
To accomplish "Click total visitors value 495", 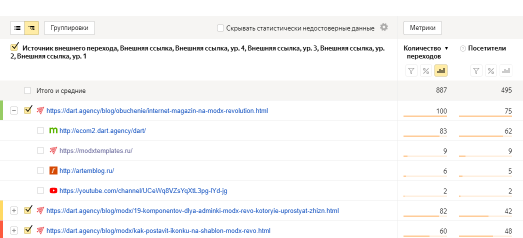I will coord(505,90).
